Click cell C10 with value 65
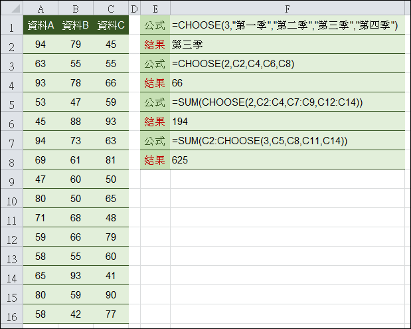 coord(111,198)
